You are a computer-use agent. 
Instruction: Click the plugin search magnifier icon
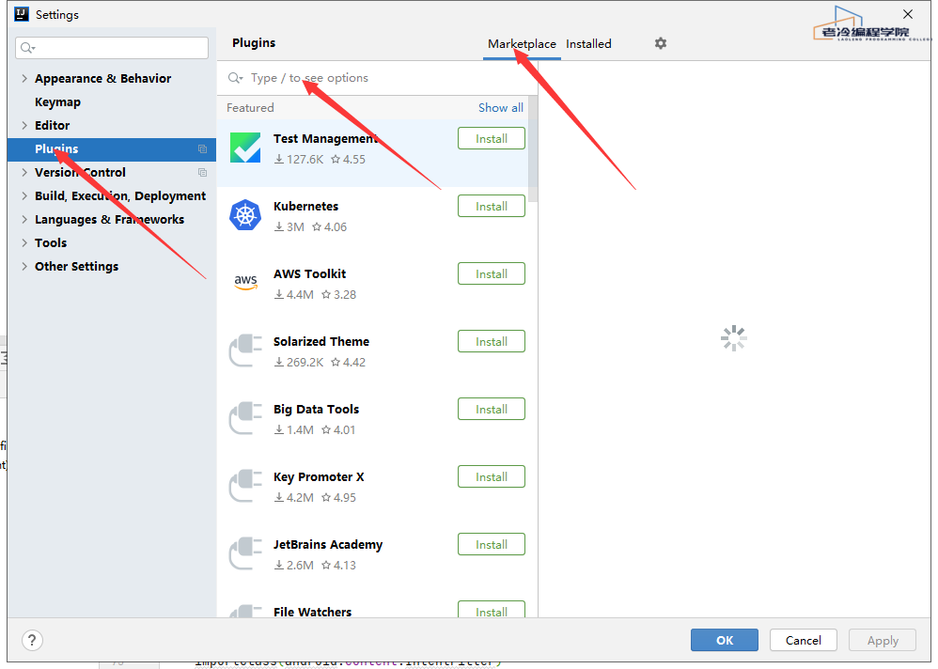coord(235,78)
